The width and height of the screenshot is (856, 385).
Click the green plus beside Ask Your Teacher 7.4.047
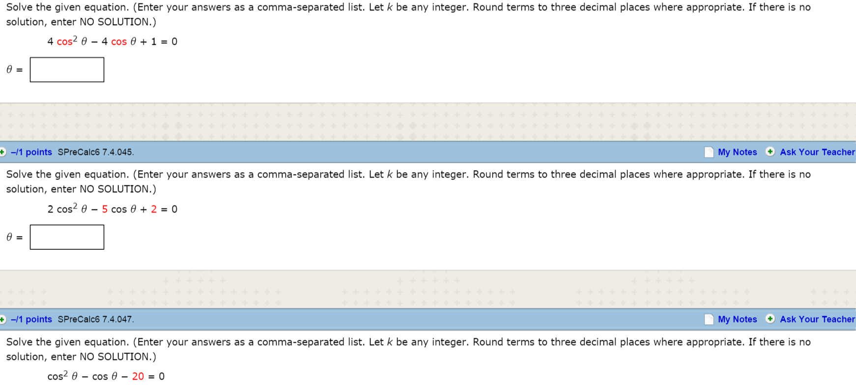[x=770, y=319]
